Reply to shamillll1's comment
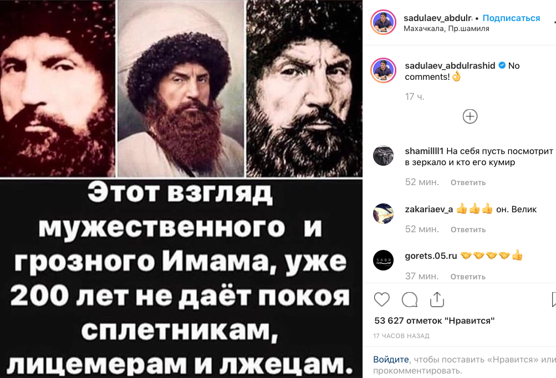This screenshot has height=378, width=556. point(468,182)
